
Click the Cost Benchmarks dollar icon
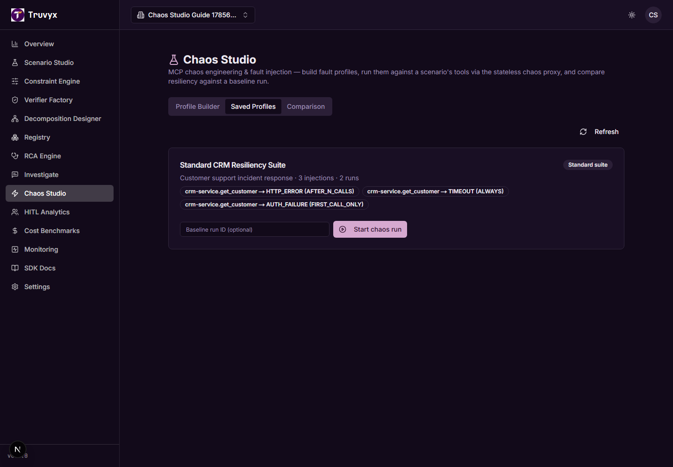15,231
